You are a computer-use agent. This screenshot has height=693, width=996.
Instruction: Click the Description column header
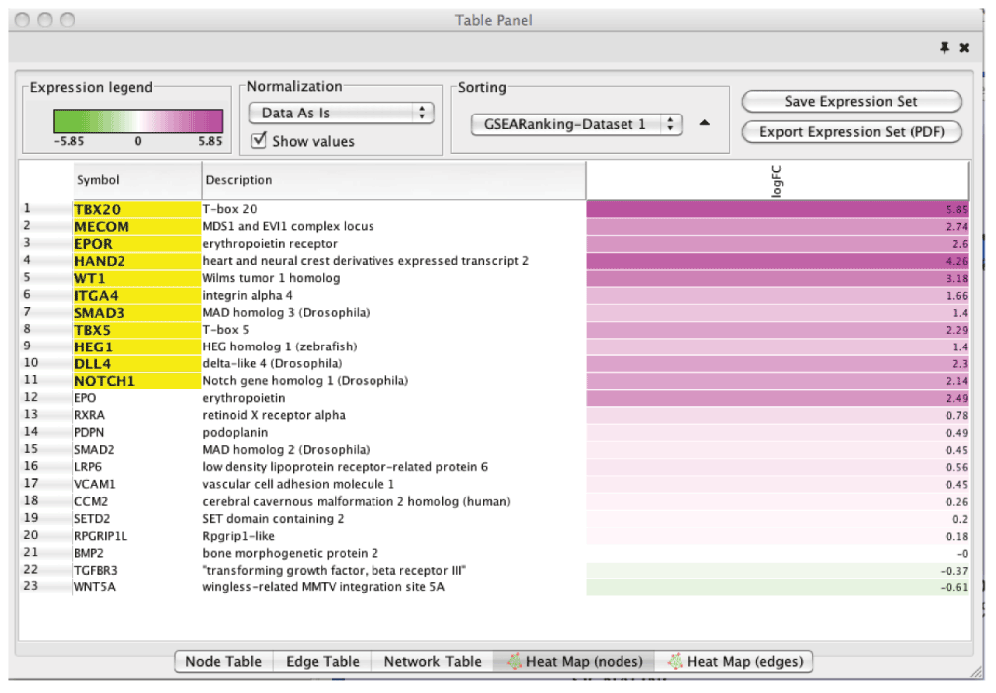click(393, 180)
